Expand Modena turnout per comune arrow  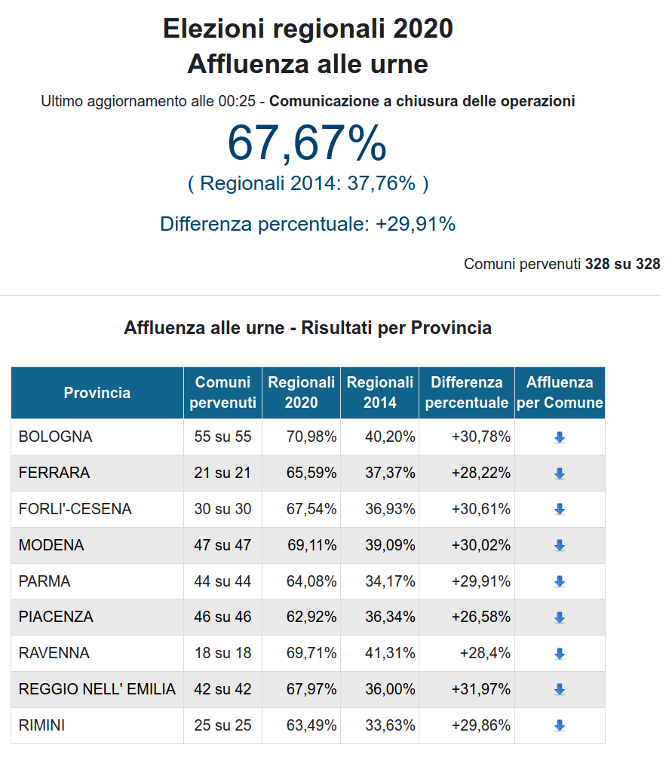click(x=560, y=546)
